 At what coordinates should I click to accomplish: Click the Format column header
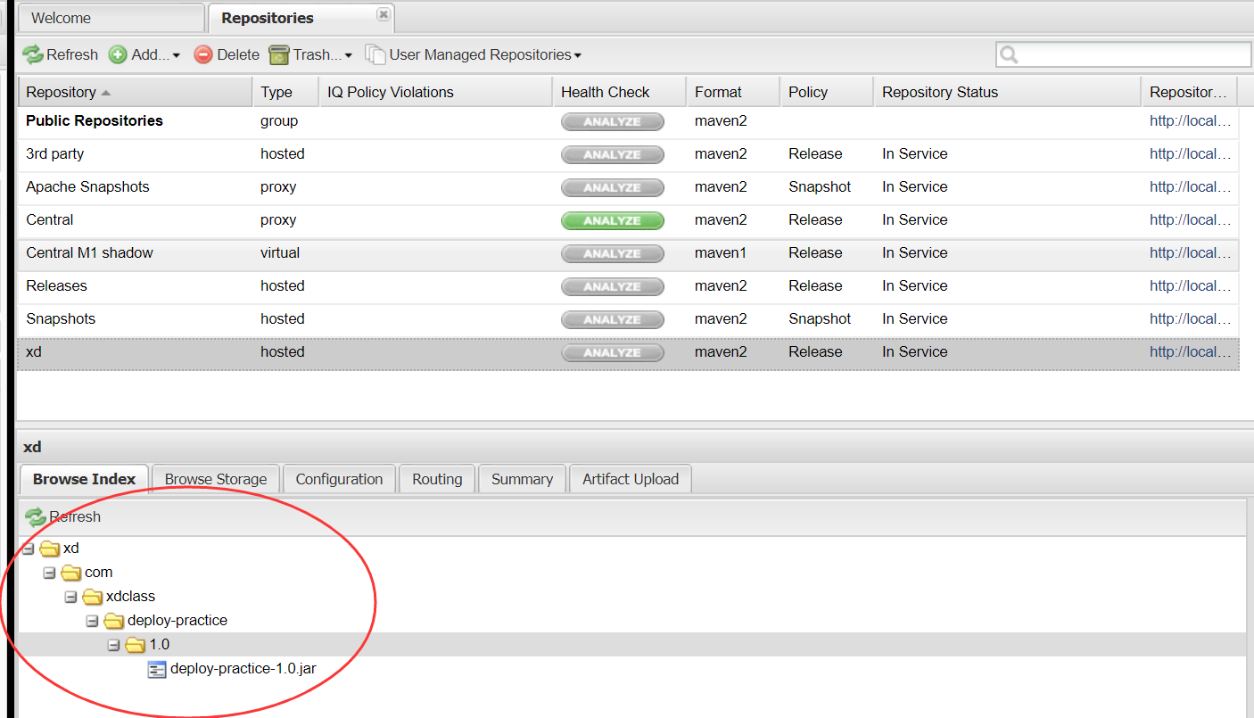733,92
